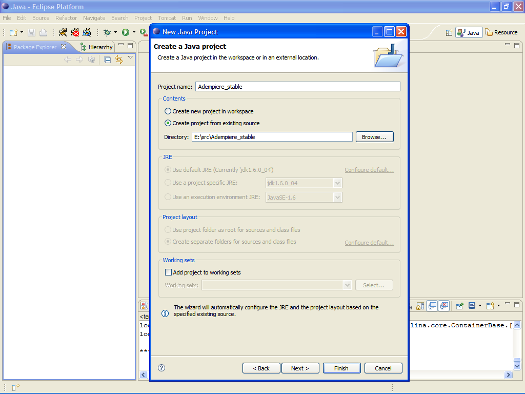Click the Project name input field
The width and height of the screenshot is (525, 394).
coord(298,87)
